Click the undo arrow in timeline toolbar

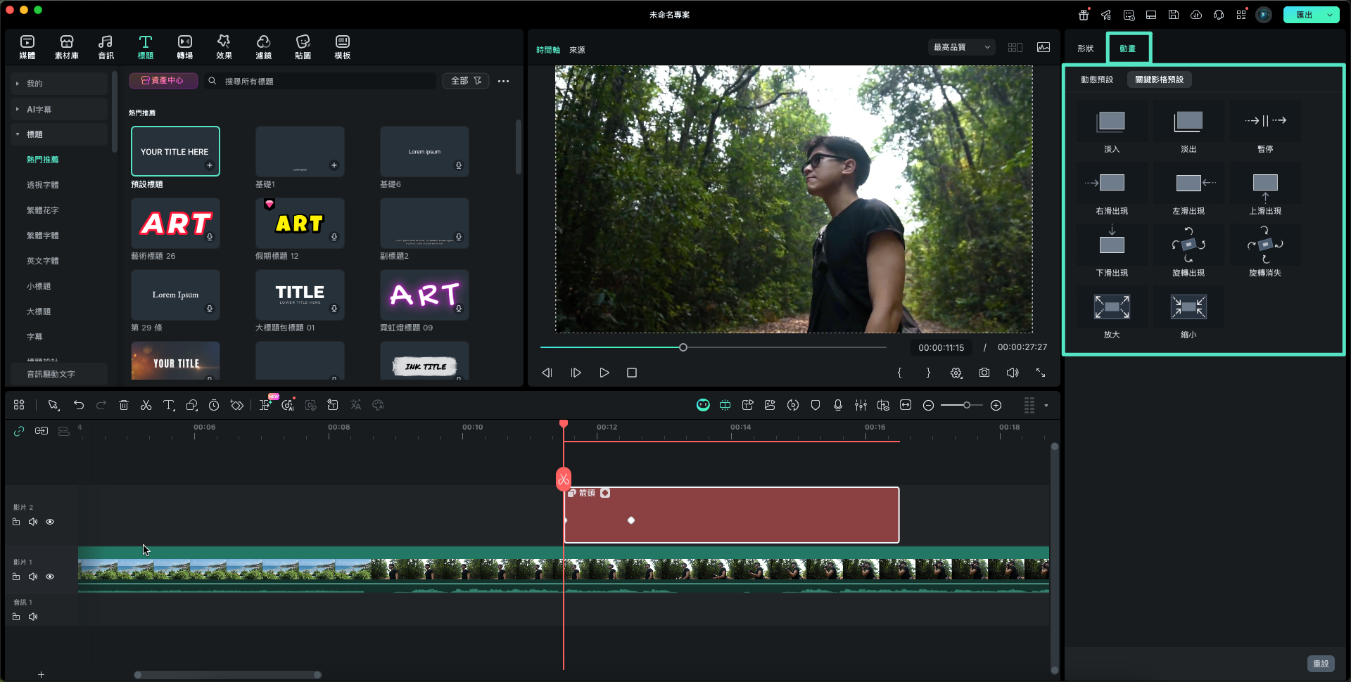pyautogui.click(x=79, y=405)
